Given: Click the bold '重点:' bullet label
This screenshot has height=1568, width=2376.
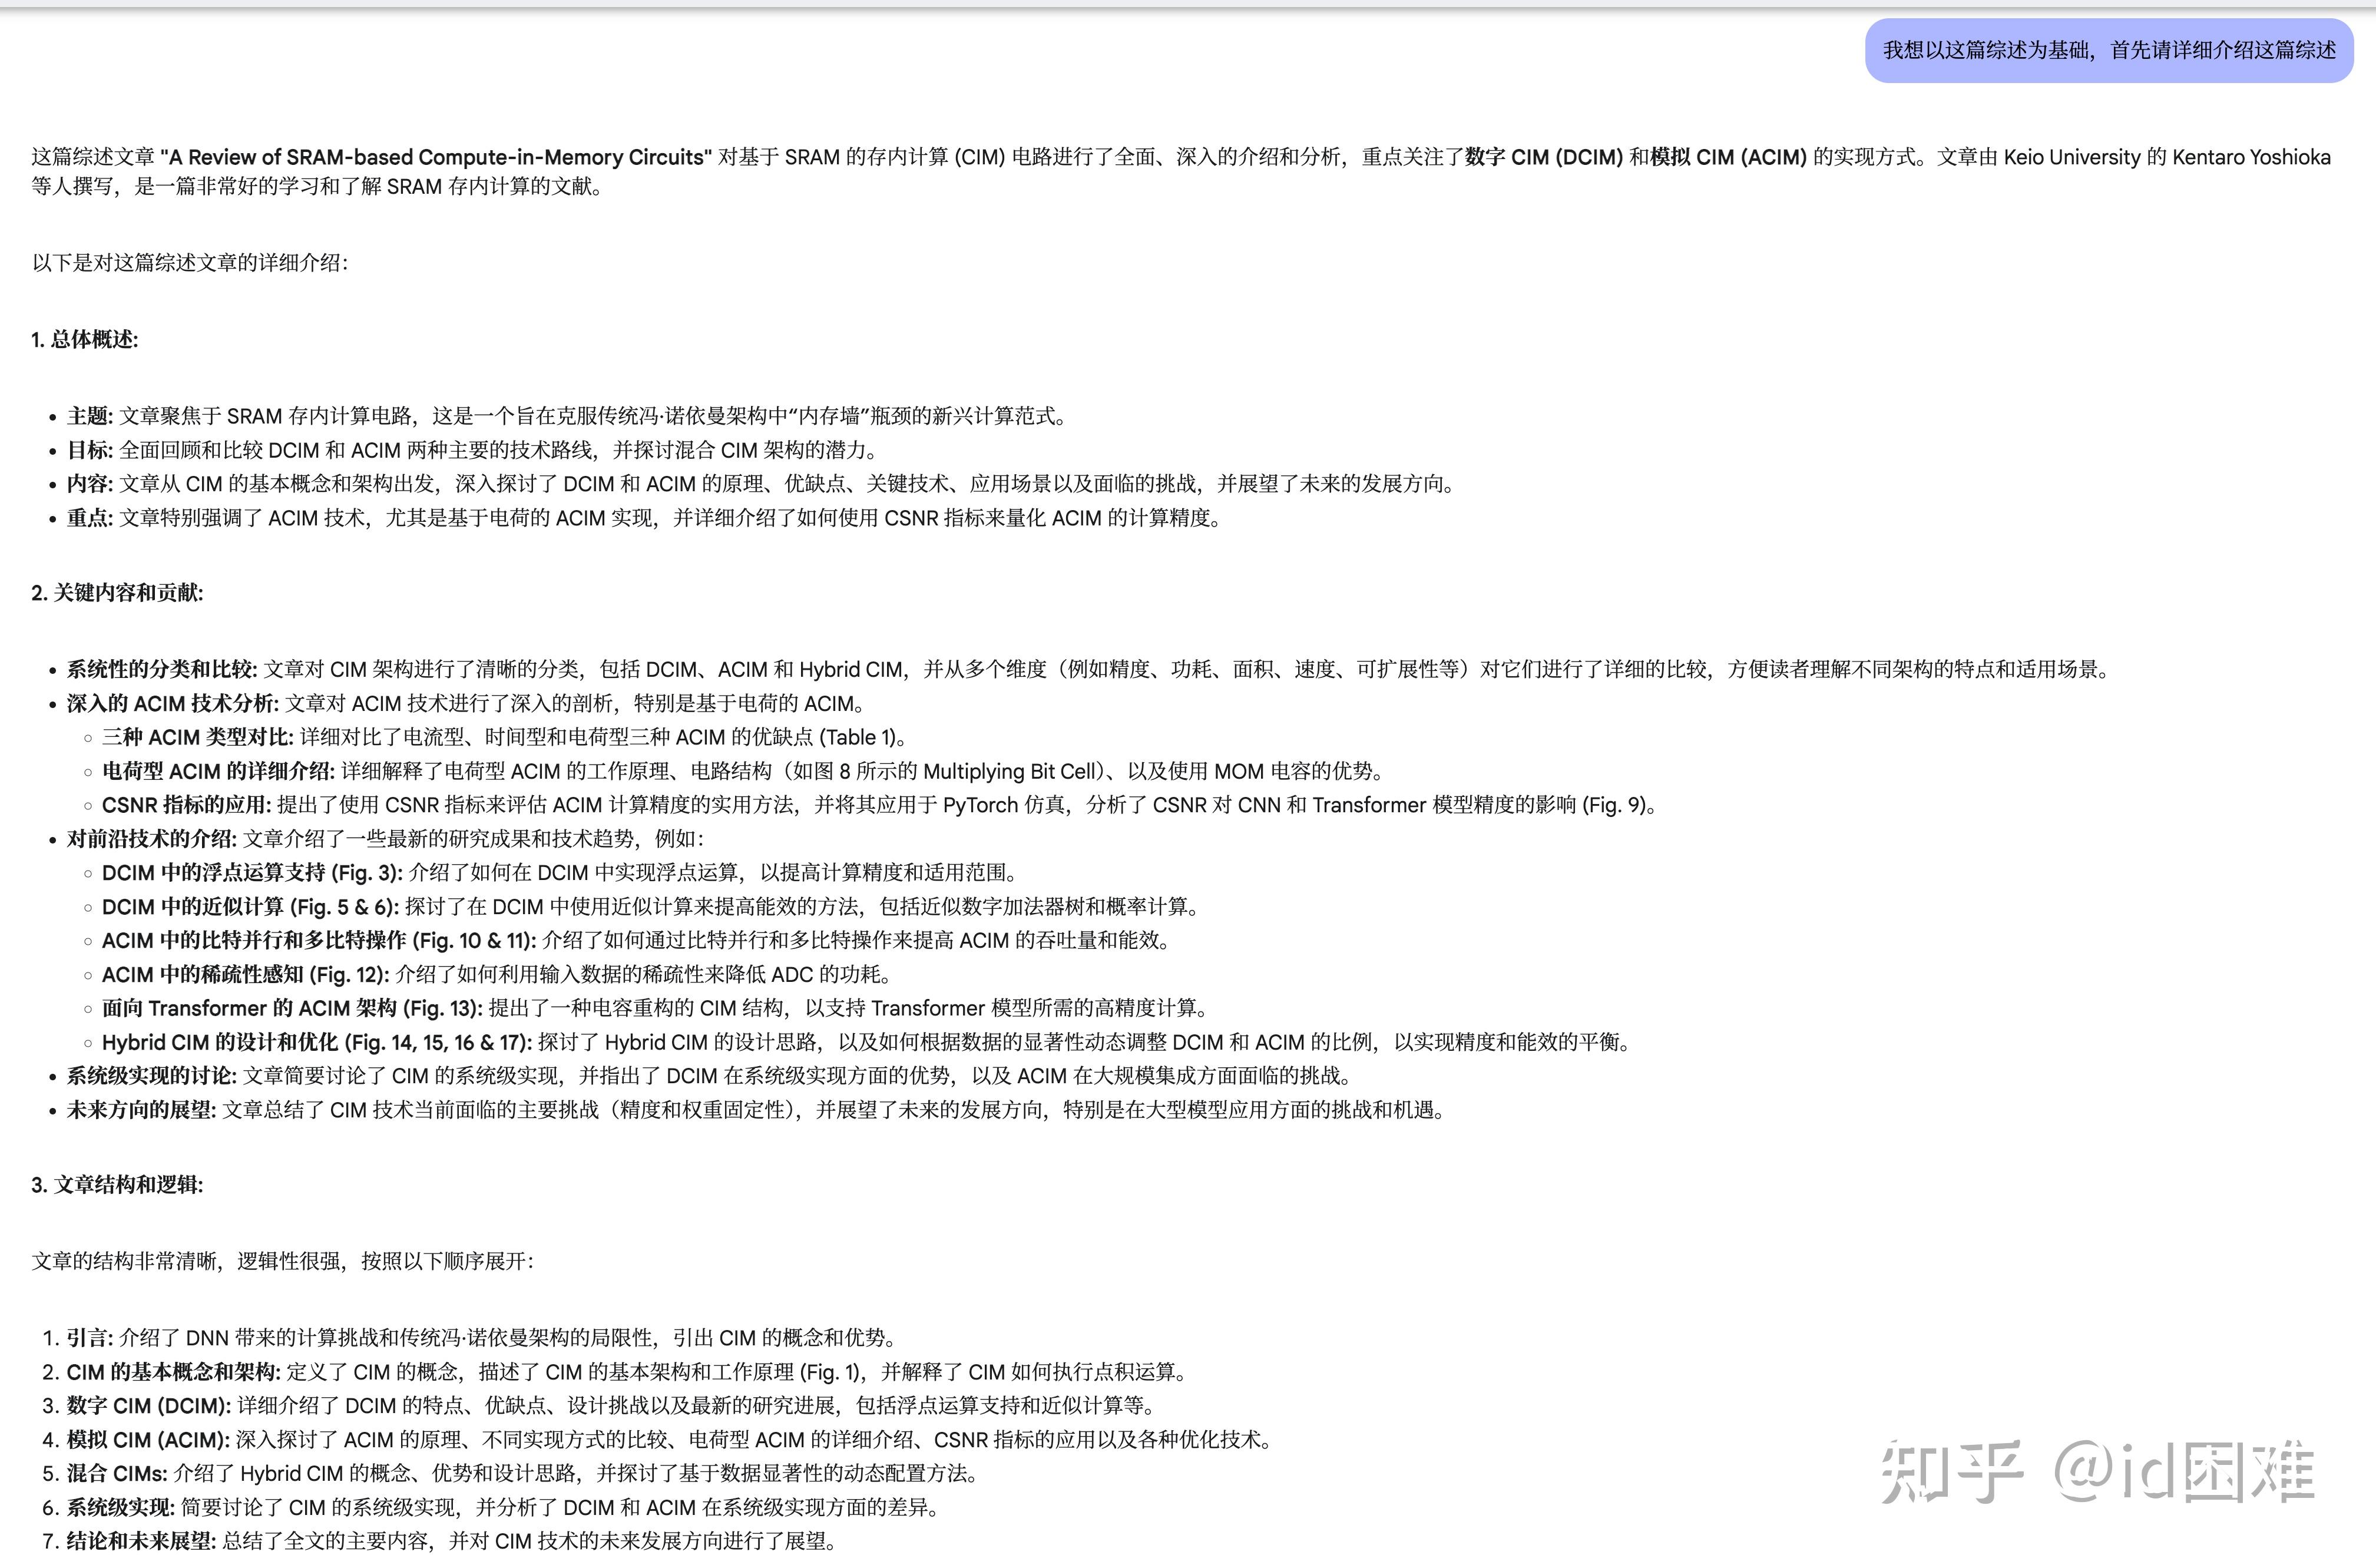Looking at the screenshot, I should coord(89,518).
